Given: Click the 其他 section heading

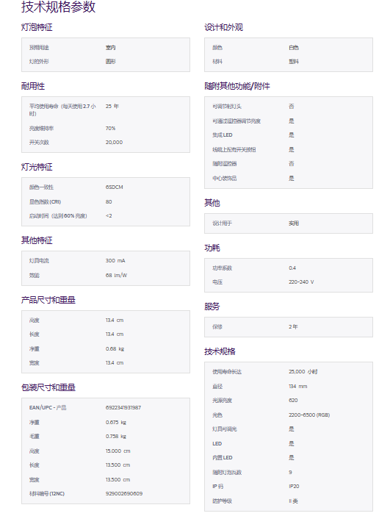Looking at the screenshot, I should [212, 203].
